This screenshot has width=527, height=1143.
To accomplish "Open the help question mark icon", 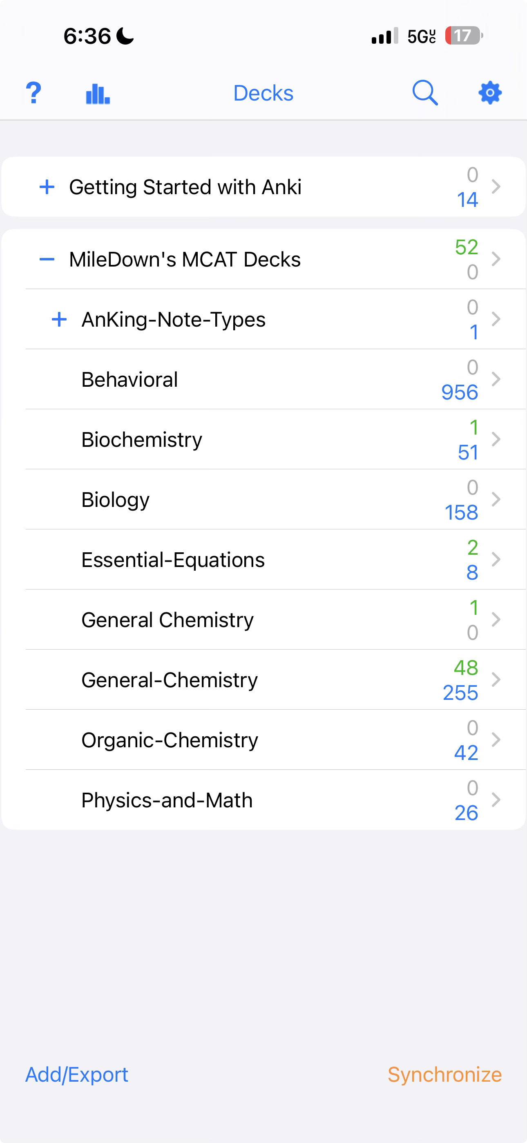I will [x=33, y=93].
